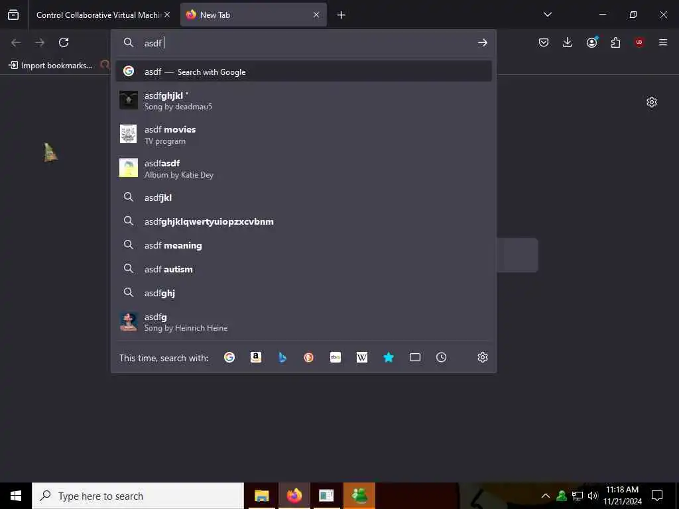Select the New Tab tab
Viewport: 679px width, 509px height.
(253, 15)
